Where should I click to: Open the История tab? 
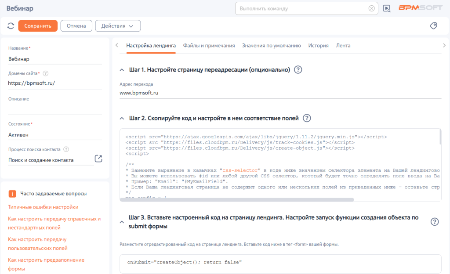pyautogui.click(x=318, y=46)
